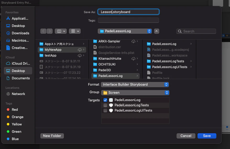Click cloud download icon beside KitamachiHutte
The image size is (230, 149).
pos(133,59)
